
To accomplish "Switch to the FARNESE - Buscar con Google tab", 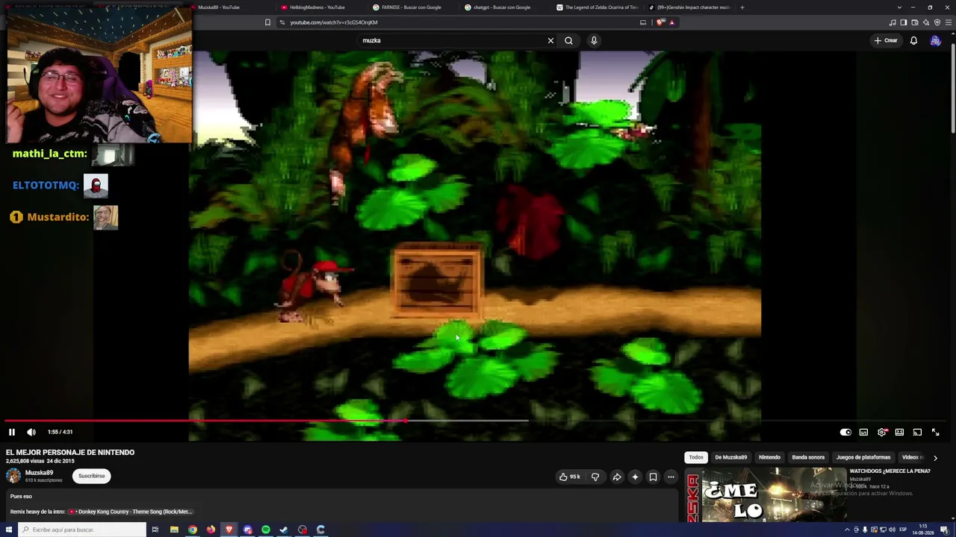I will pyautogui.click(x=412, y=7).
